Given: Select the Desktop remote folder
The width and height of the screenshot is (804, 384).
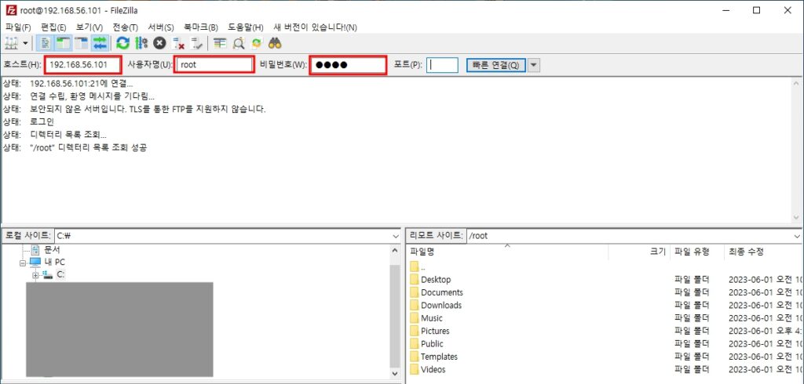Looking at the screenshot, I should click(x=436, y=280).
